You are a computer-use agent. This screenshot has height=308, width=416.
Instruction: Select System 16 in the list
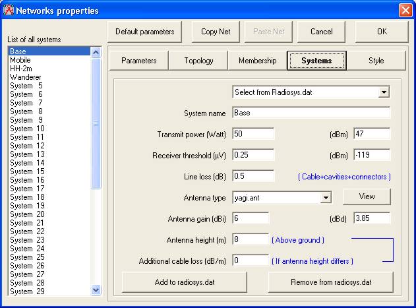click(49, 180)
